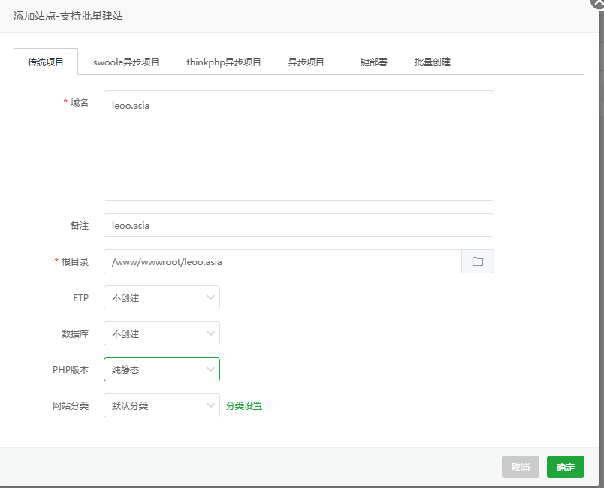Click the chevron arrow in FTP selector
Screen dimensions: 604x488
coord(210,297)
